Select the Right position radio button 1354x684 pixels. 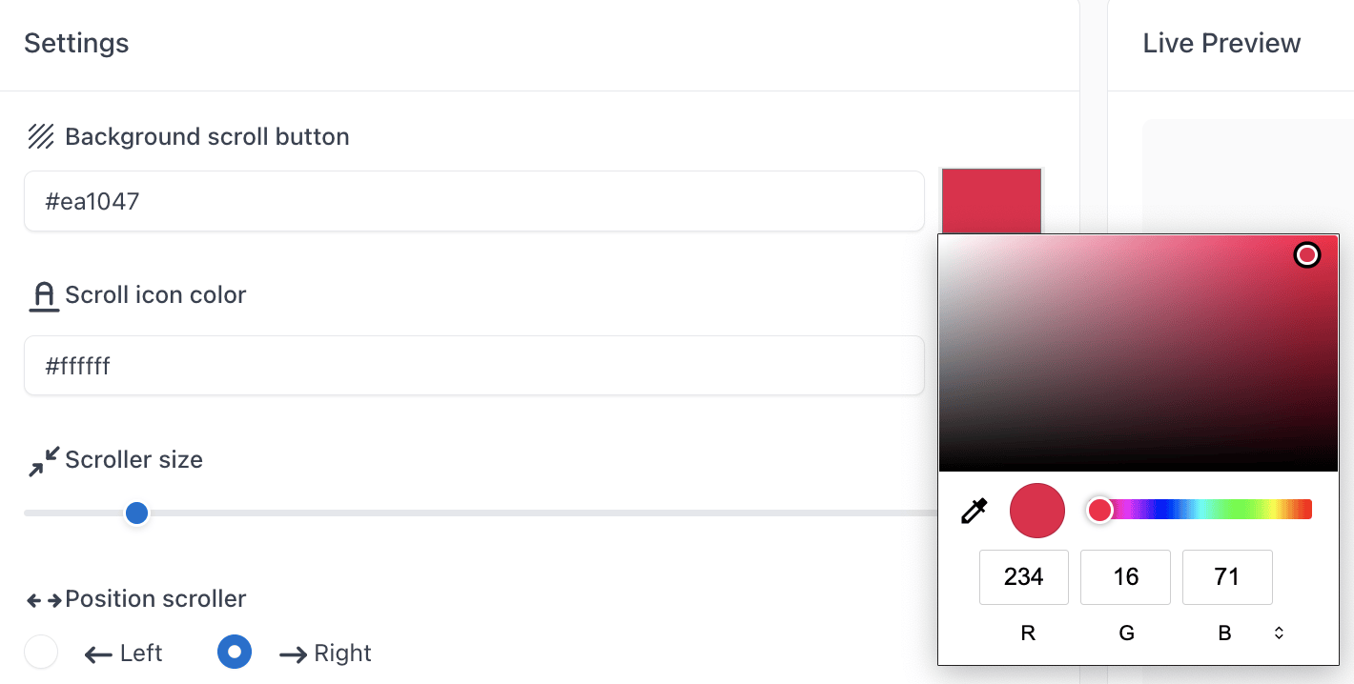(235, 653)
